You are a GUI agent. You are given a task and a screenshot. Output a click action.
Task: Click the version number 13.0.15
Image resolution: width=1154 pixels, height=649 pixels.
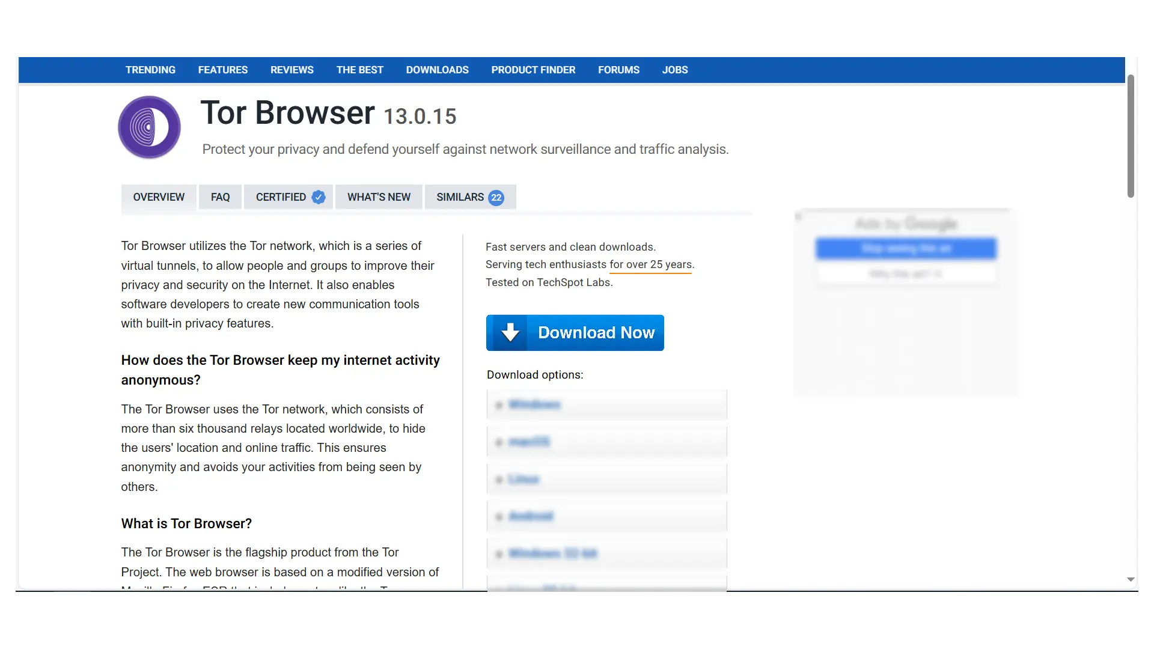point(420,117)
